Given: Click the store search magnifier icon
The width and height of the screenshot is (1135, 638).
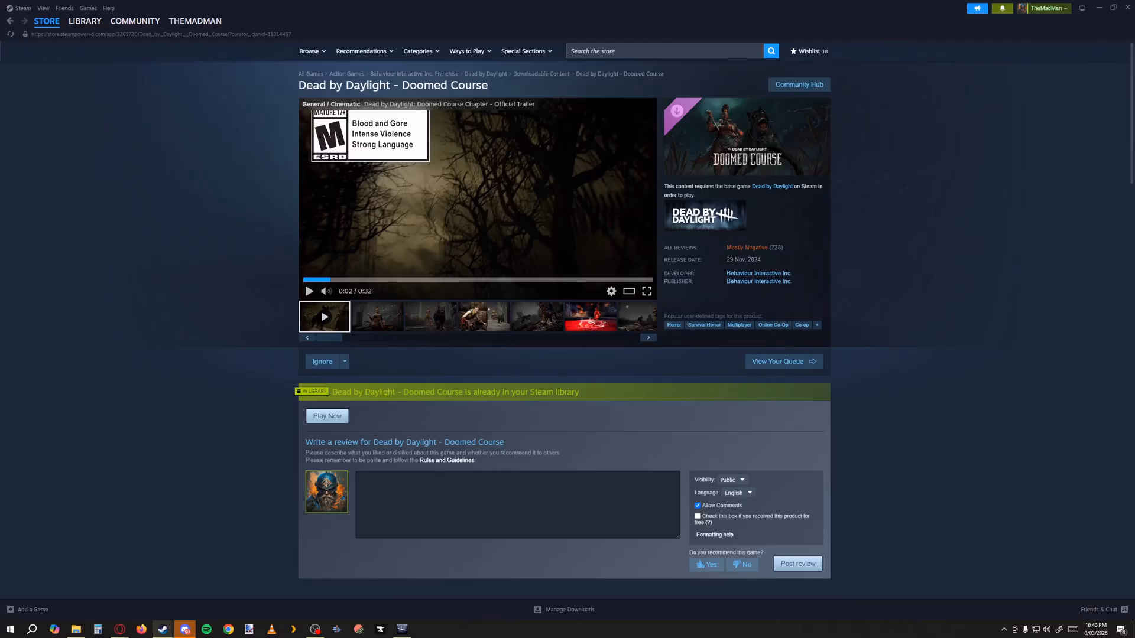Looking at the screenshot, I should click(x=771, y=51).
